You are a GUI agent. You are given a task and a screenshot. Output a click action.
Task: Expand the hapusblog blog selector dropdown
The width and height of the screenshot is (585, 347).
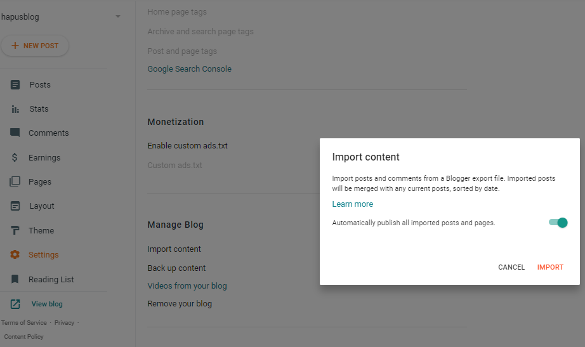[x=118, y=16]
